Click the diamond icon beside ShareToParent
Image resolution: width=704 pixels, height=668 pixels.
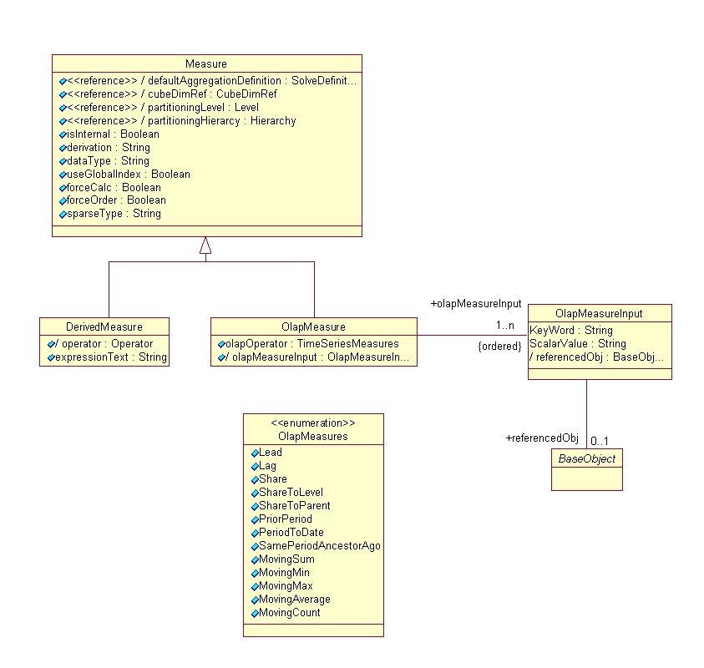pos(255,506)
